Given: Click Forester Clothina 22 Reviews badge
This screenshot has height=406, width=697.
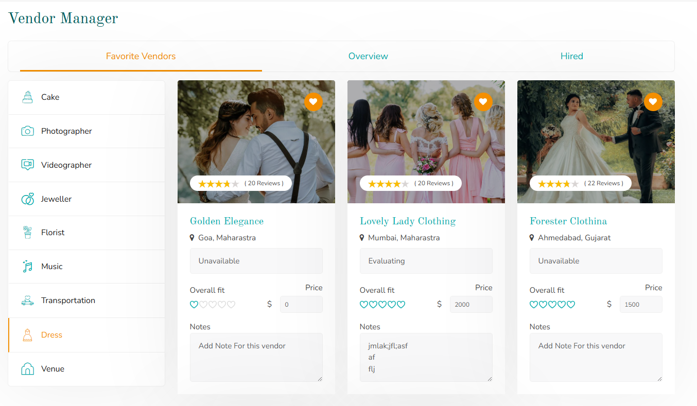Looking at the screenshot, I should 581,183.
